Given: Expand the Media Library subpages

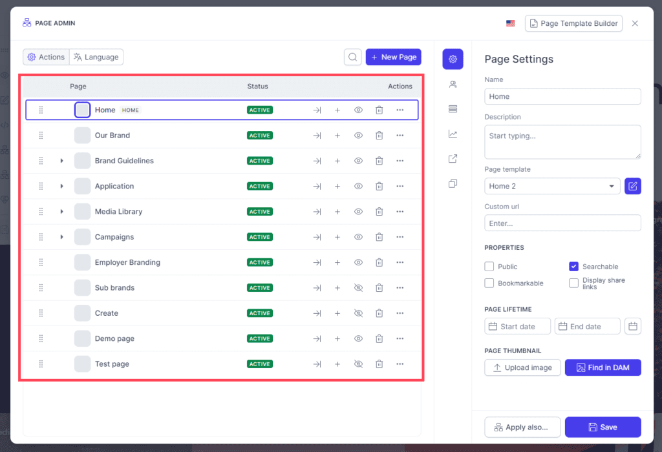Looking at the screenshot, I should (61, 212).
